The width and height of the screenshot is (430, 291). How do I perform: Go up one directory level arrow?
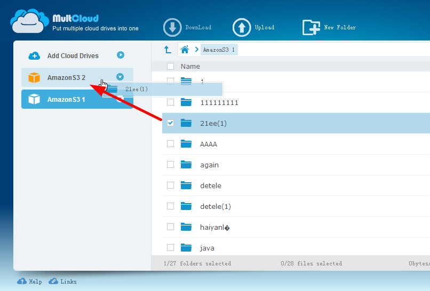168,50
